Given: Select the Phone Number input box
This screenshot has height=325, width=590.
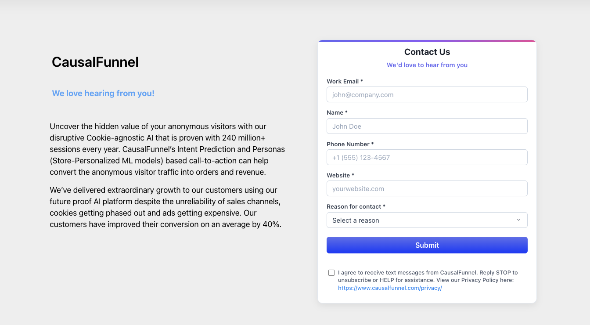Looking at the screenshot, I should 427,157.
